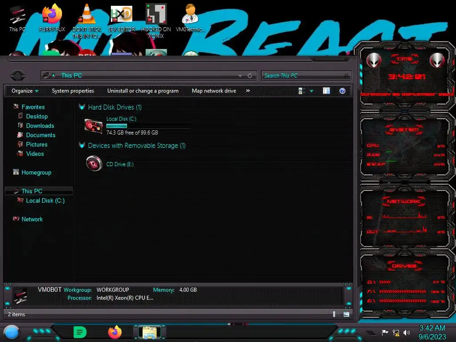Image resolution: width=456 pixels, height=342 pixels.
Task: Open Documents in navigation pane
Action: click(x=41, y=135)
